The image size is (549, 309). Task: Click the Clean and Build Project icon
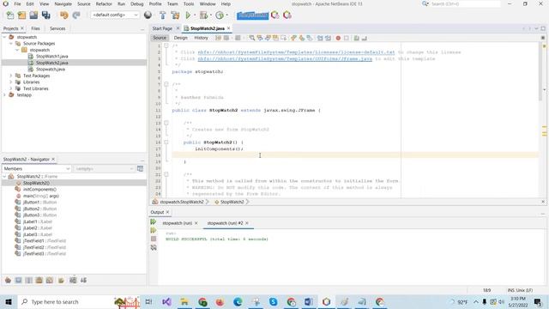[x=175, y=15]
